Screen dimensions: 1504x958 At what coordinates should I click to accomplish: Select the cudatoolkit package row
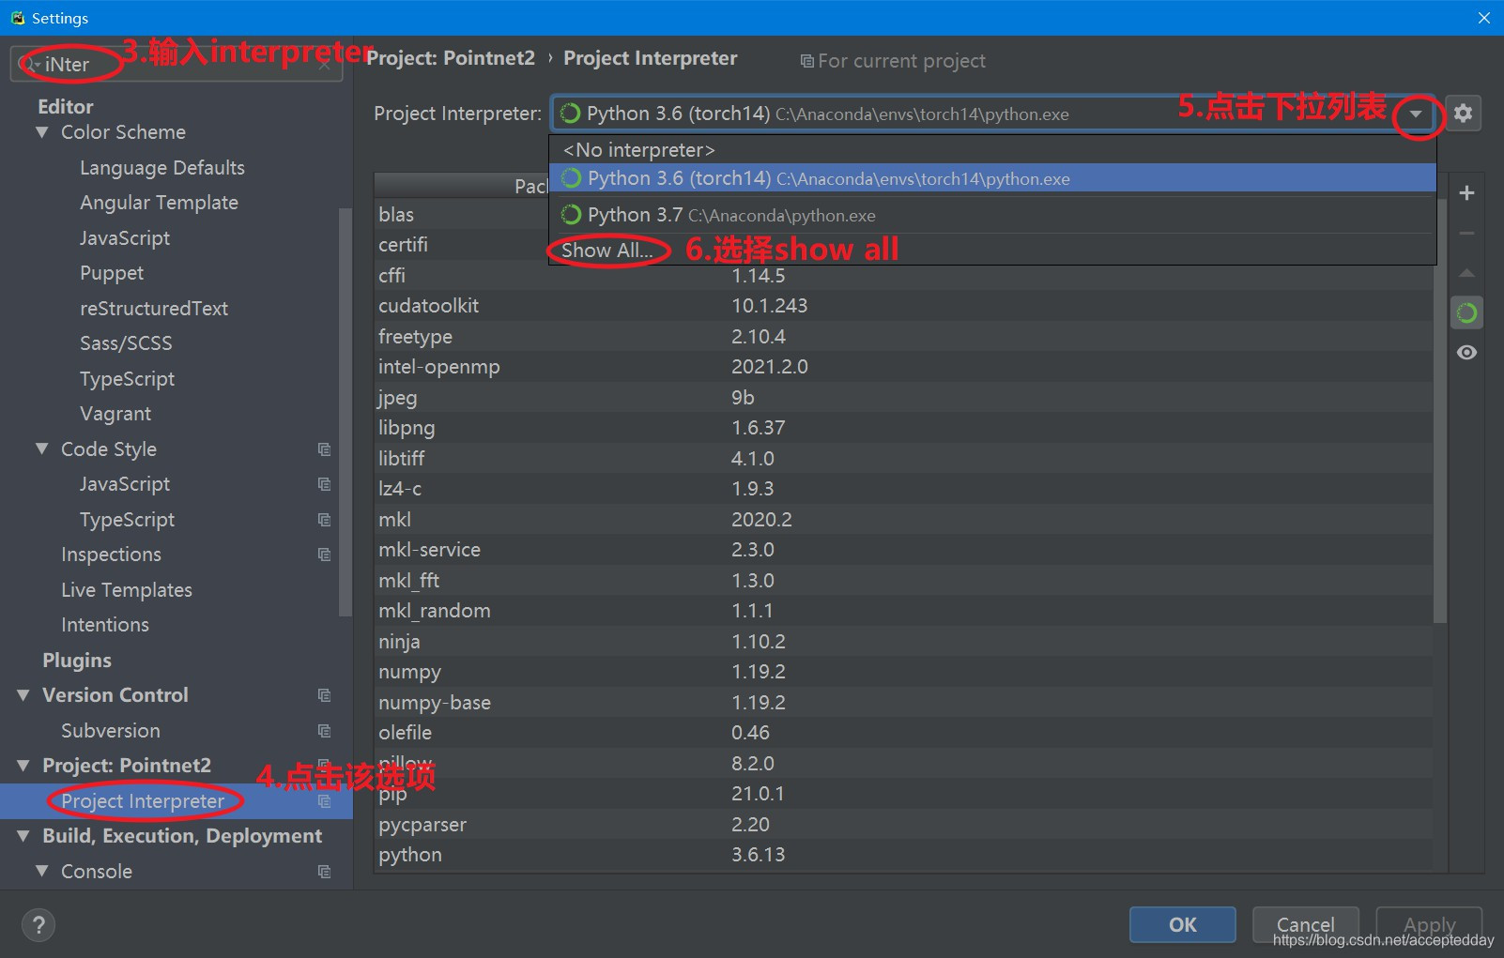(x=903, y=306)
